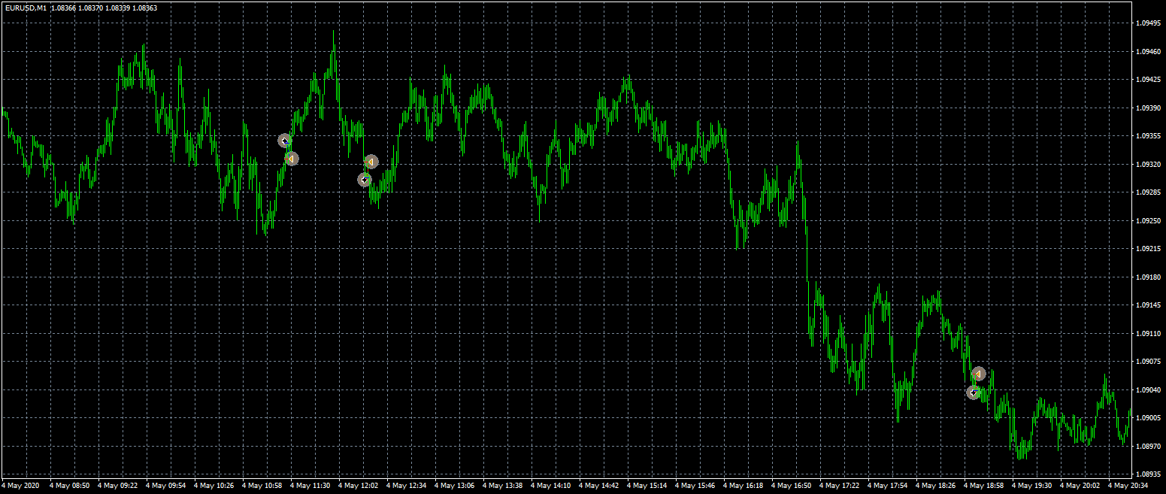
Task: Click the 1.09075 price scale label
Action: click(x=1150, y=362)
